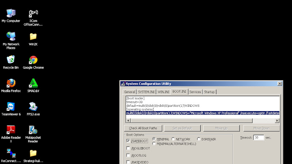
Task: Click the boot.ini horizontal scrollbar thumb
Action: click(191, 121)
